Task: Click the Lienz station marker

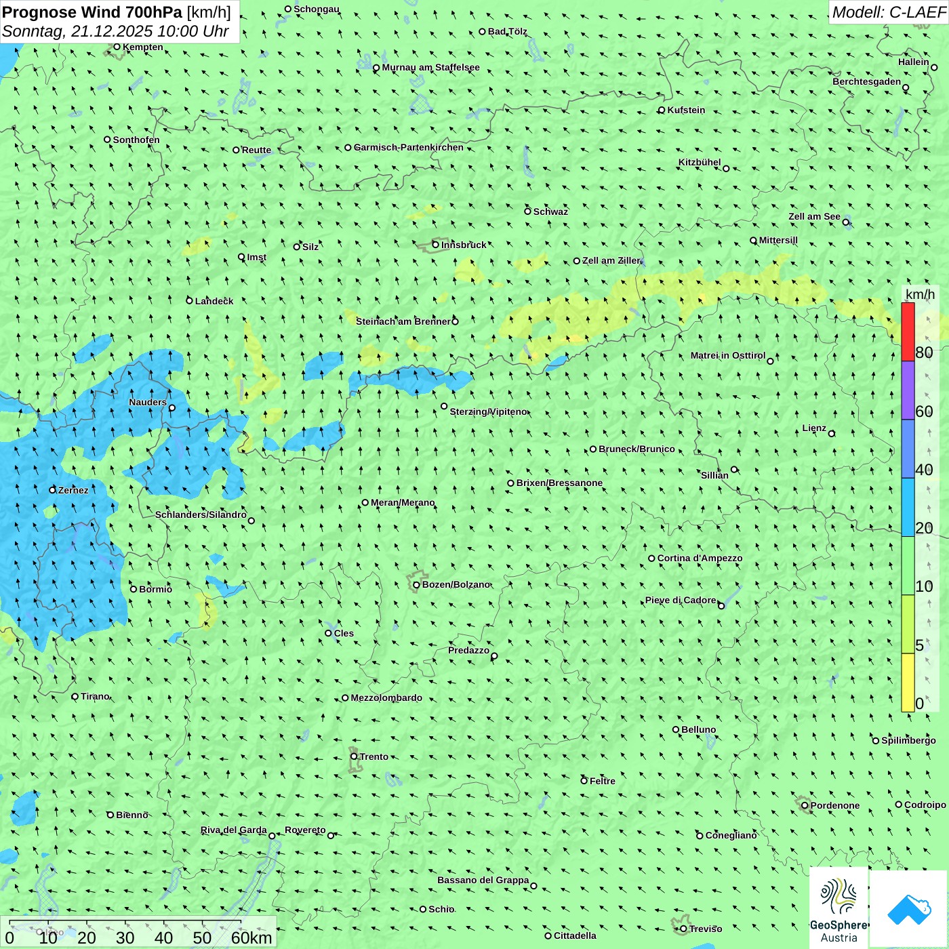Action: (x=832, y=434)
